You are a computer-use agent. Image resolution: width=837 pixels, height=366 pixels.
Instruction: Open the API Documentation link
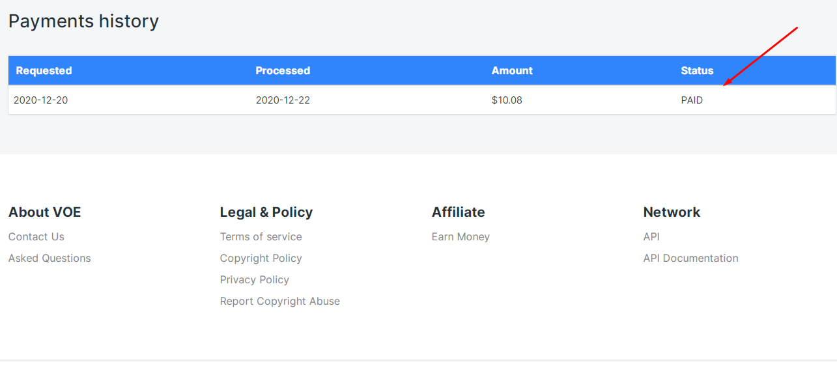click(690, 258)
